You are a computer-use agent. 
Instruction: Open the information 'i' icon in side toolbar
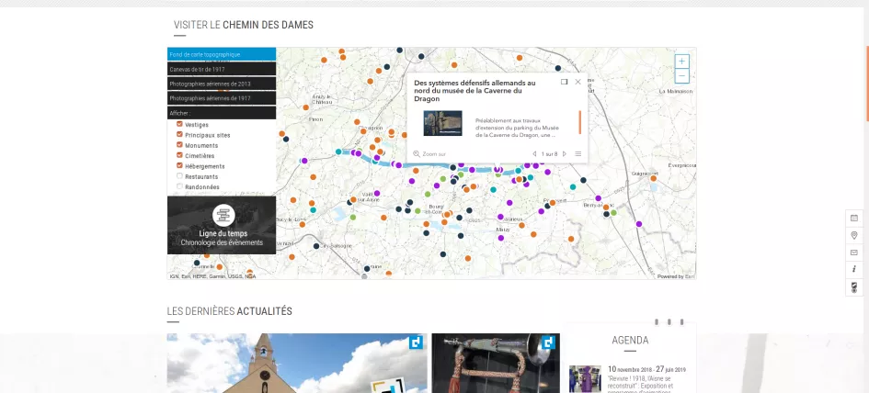[x=854, y=270]
